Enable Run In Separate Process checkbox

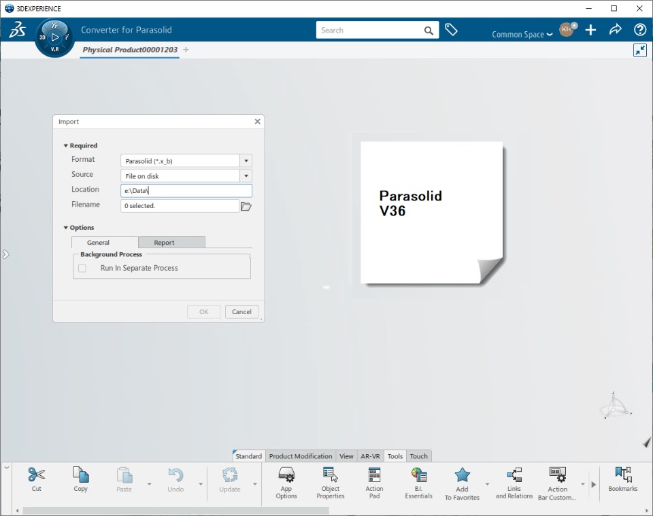coord(82,269)
